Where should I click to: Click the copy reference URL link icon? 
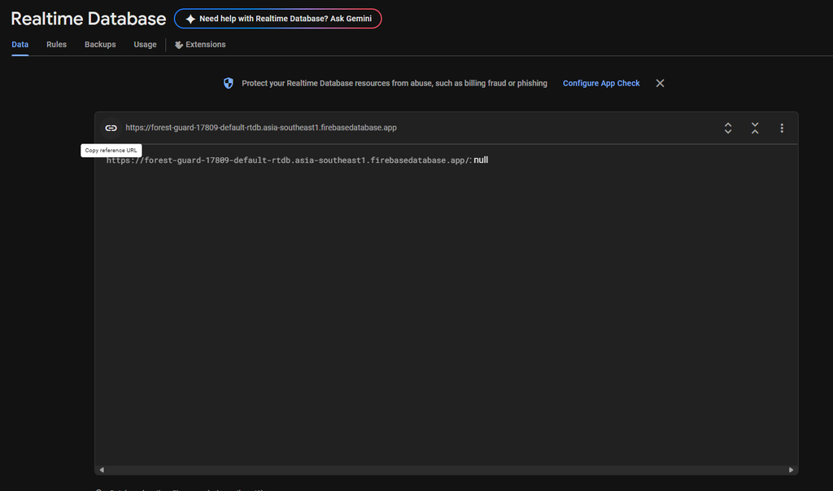[111, 128]
